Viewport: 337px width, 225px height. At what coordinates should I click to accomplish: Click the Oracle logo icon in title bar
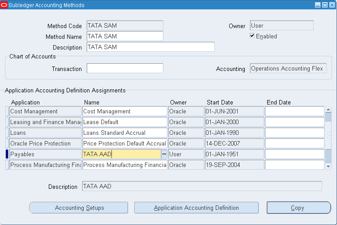coord(4,5)
